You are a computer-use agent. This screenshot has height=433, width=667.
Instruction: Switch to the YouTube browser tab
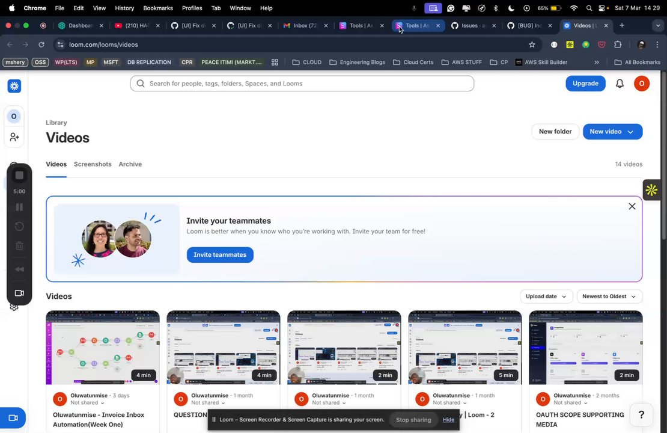point(136,25)
